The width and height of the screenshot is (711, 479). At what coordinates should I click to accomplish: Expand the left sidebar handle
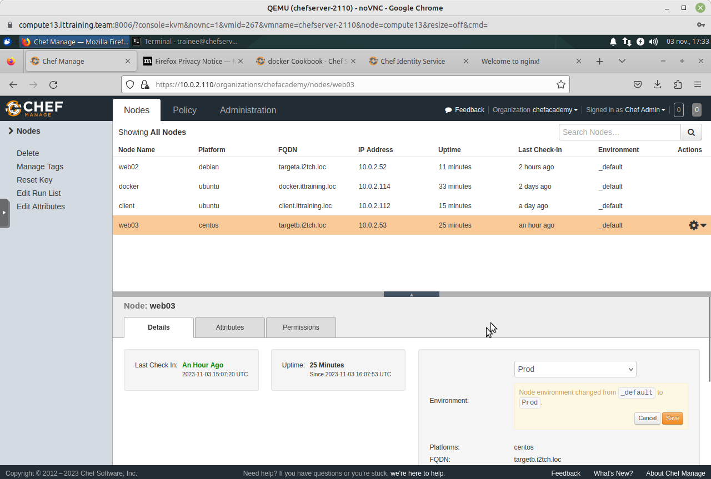point(4,213)
